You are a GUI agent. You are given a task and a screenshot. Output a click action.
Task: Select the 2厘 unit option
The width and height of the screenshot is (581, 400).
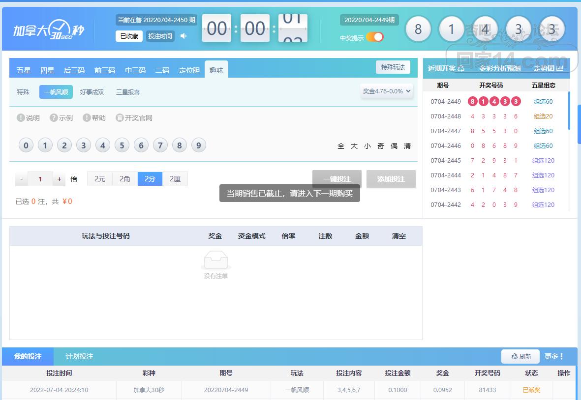pyautogui.click(x=175, y=179)
